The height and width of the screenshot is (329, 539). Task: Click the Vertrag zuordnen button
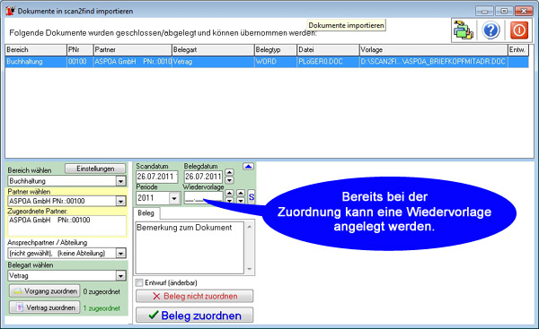pyautogui.click(x=45, y=307)
